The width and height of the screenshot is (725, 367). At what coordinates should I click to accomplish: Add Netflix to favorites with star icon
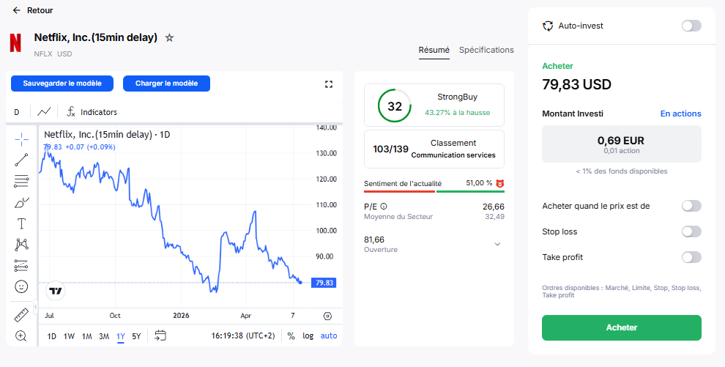tap(170, 38)
